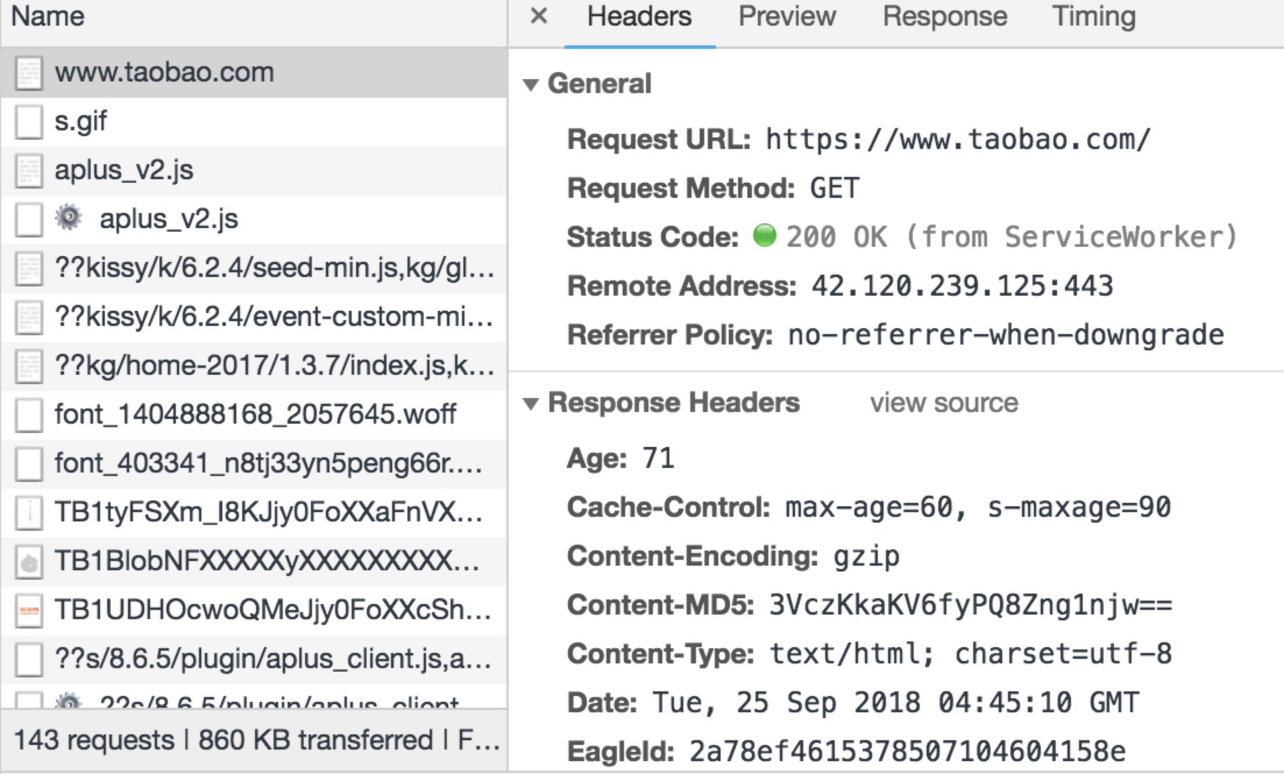Click the thumbnail icon for TB1UDHOcwoQMeJjy0FoXXcSh

(29, 611)
